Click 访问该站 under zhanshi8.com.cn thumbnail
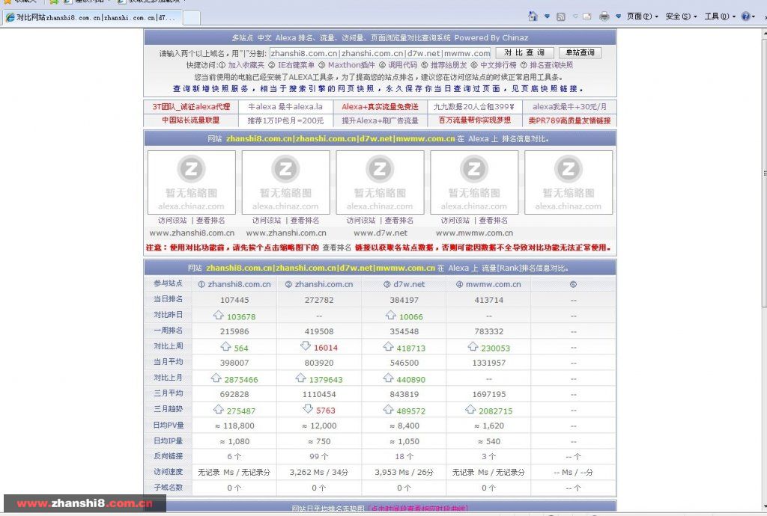Screen dimensions: 767x516 tap(172, 221)
